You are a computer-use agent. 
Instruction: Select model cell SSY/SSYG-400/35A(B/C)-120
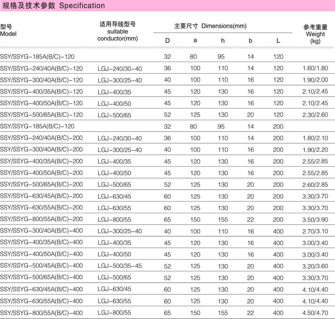point(42,92)
